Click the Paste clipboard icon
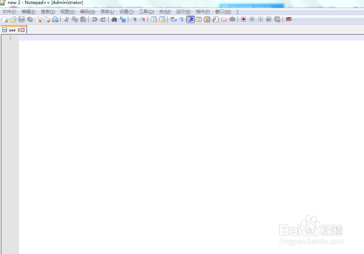Image resolution: width=364 pixels, height=254 pixels. 83,19
